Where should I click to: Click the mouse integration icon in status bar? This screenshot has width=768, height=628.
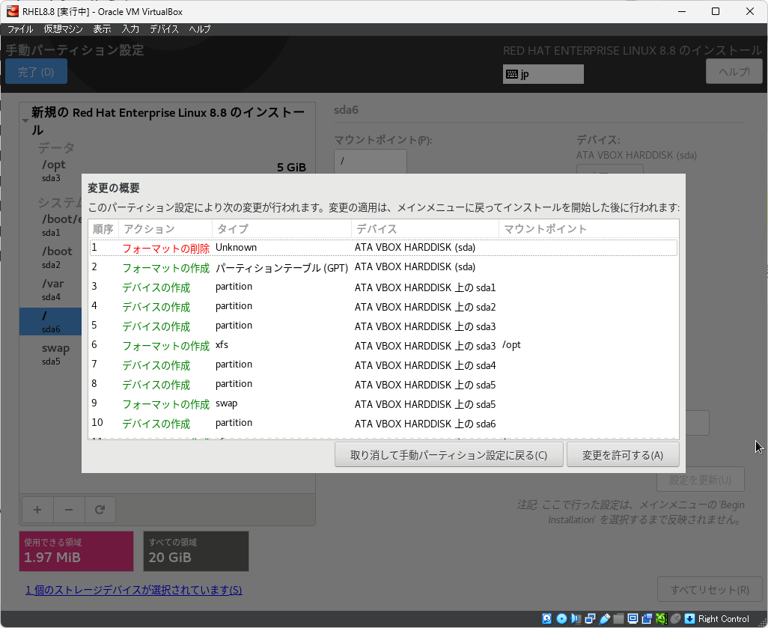(x=675, y=619)
